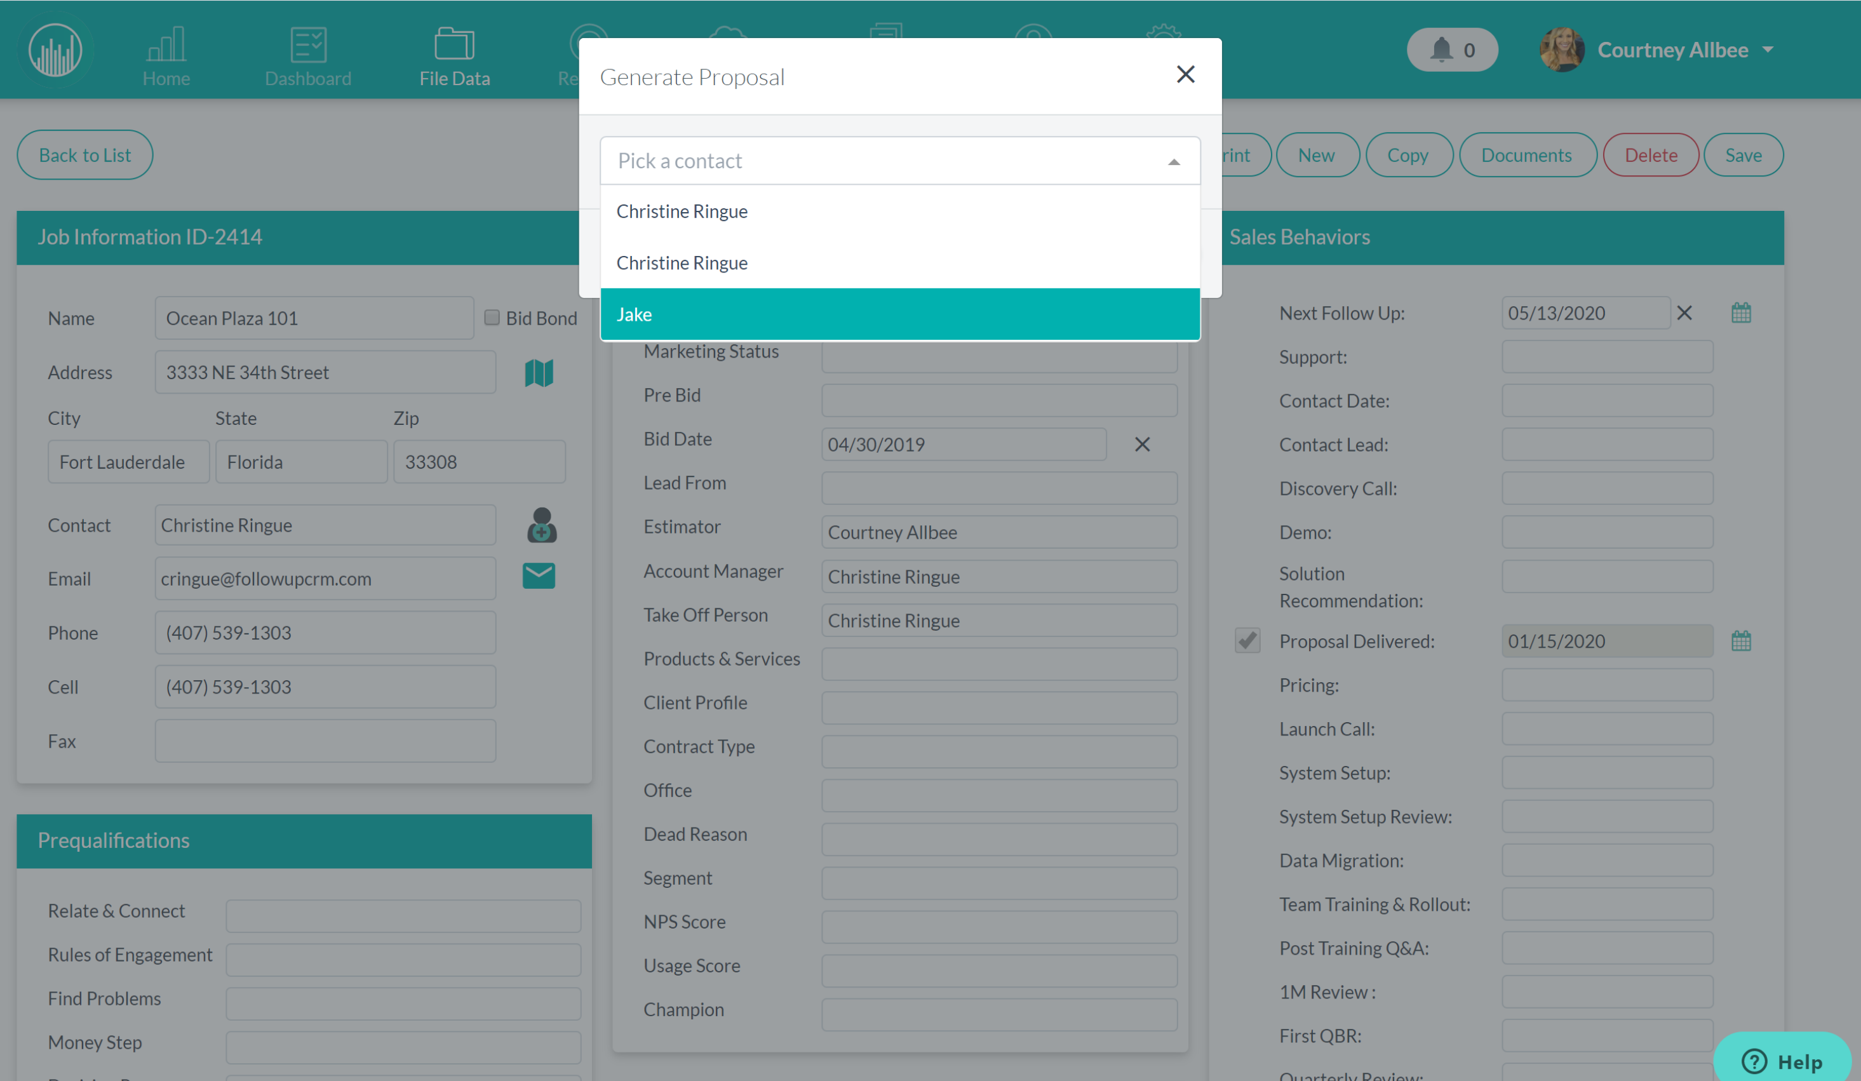Click the job Name field Ocean Plaza 101
Screen dimensions: 1861x1081
(314, 318)
